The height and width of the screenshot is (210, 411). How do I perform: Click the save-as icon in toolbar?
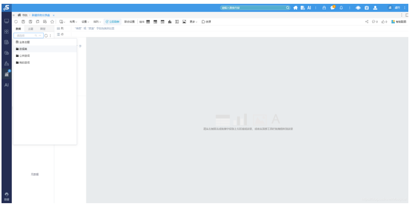click(x=30, y=22)
